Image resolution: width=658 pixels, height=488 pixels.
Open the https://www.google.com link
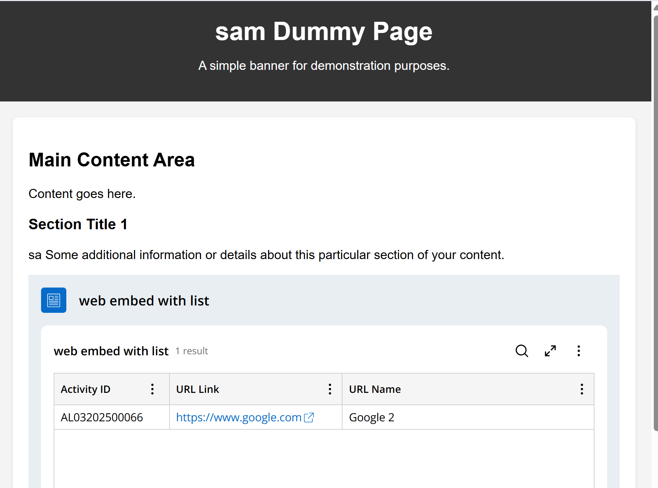[x=239, y=417]
